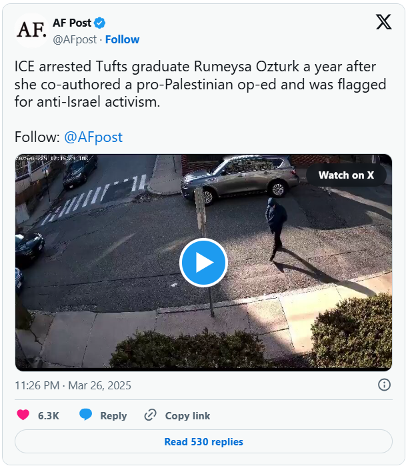Screen dimensions: 406x466
Task: Click the AF Post profile avatar
Action: [31, 31]
